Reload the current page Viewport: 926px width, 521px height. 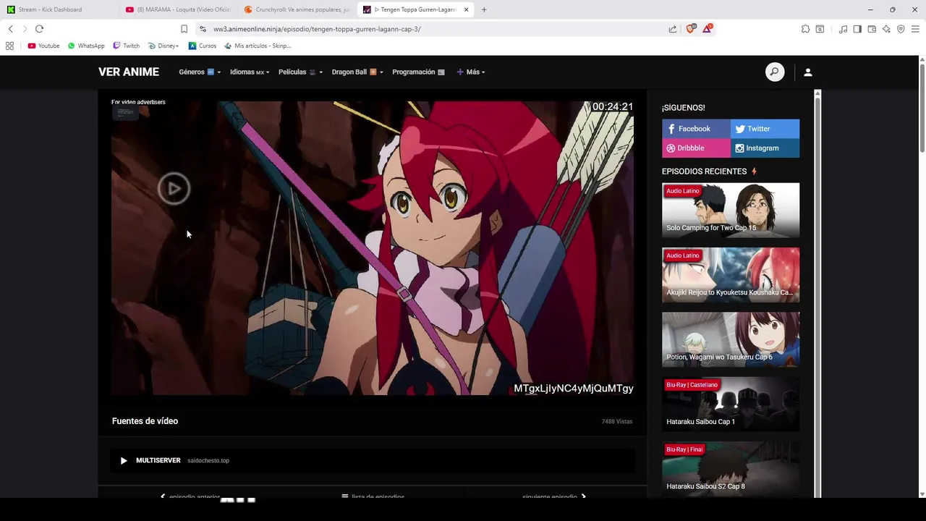(x=39, y=29)
